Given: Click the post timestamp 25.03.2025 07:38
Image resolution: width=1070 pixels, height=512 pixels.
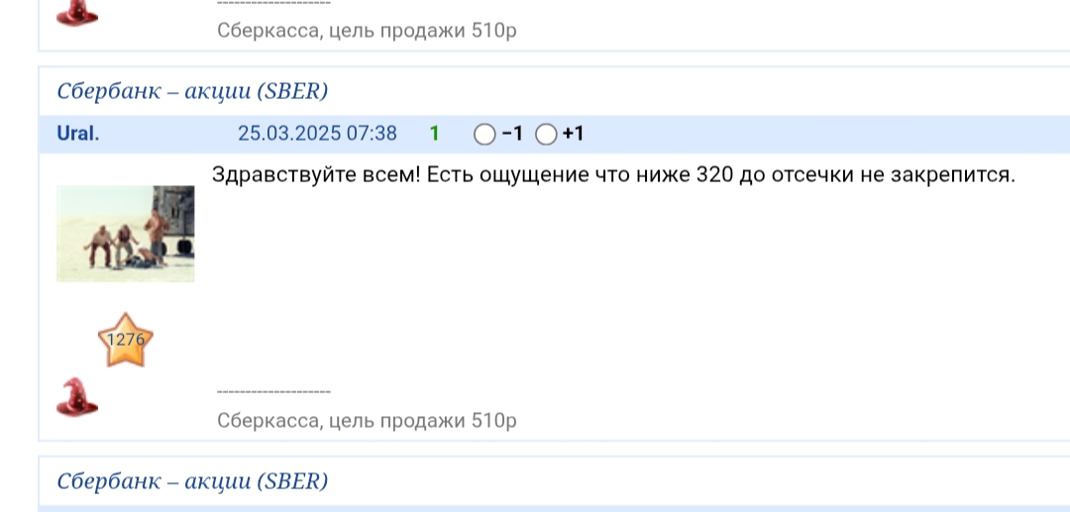Looking at the screenshot, I should (317, 134).
